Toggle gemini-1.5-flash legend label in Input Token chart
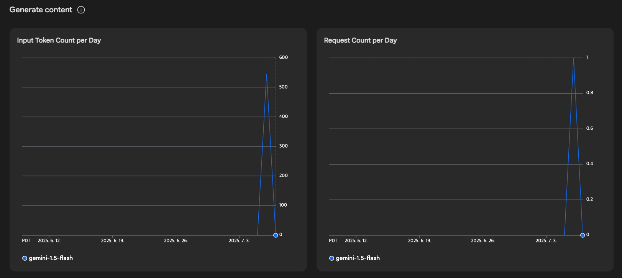Image resolution: width=622 pixels, height=278 pixels. [x=51, y=258]
